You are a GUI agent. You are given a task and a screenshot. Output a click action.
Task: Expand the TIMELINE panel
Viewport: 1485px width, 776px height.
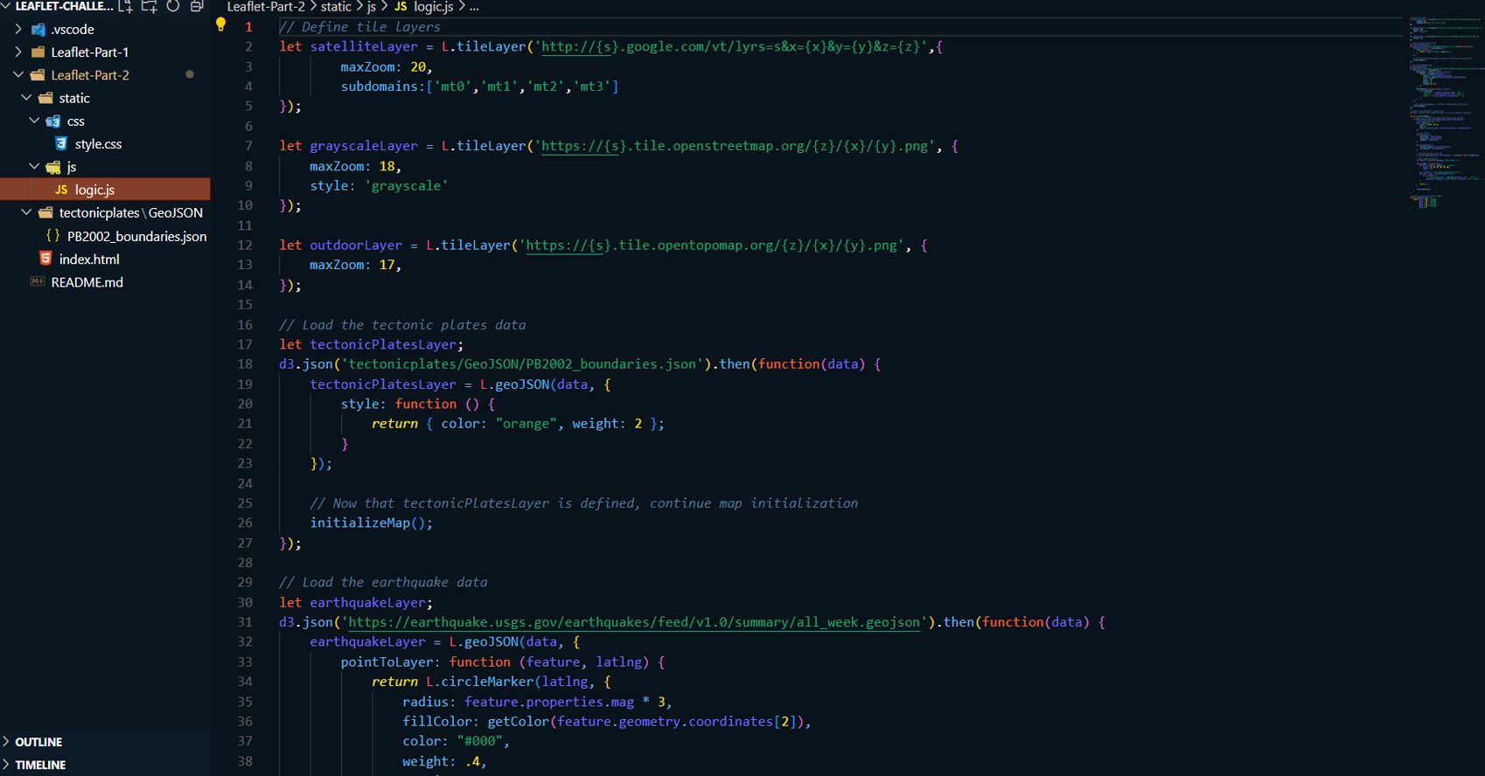coord(40,765)
